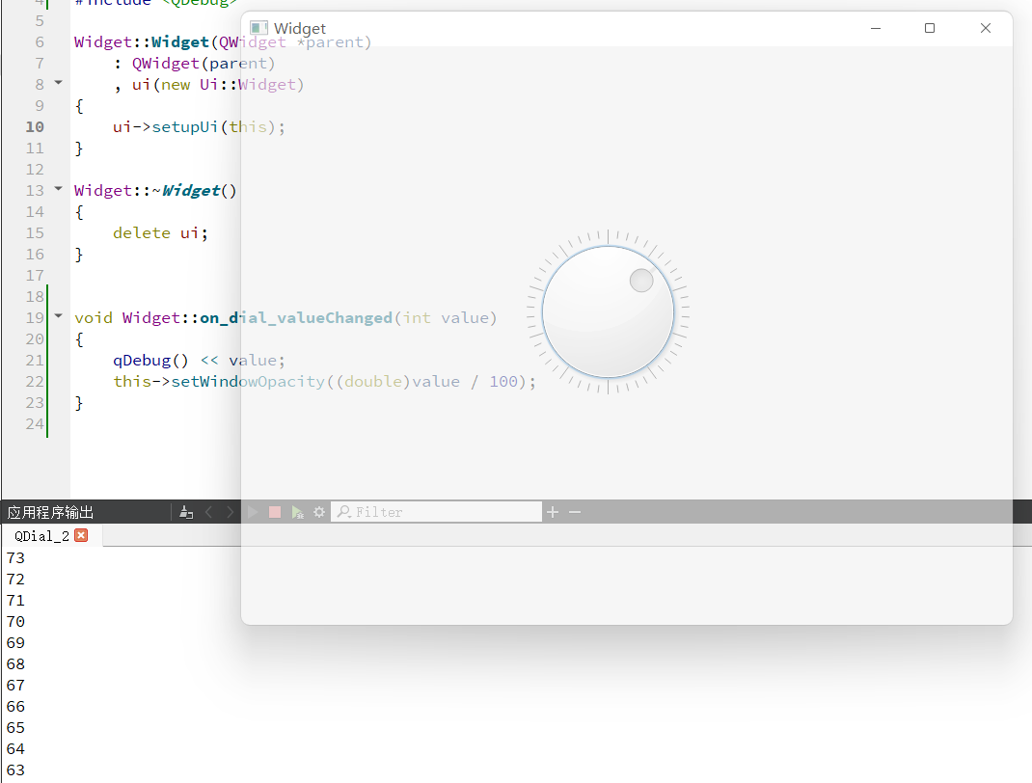
Task: Click output value 70
Action: pos(15,622)
